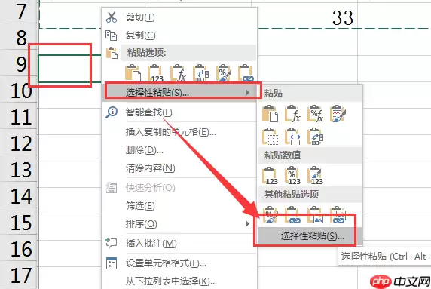Image resolution: width=431 pixels, height=289 pixels.
Task: Select row header 12
Action: point(19,143)
